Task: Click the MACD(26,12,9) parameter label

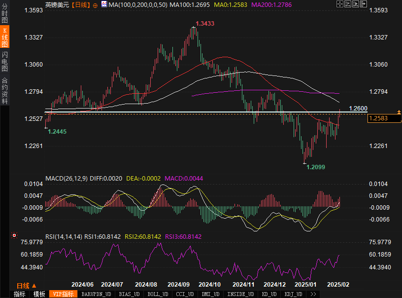Action: click(x=66, y=178)
